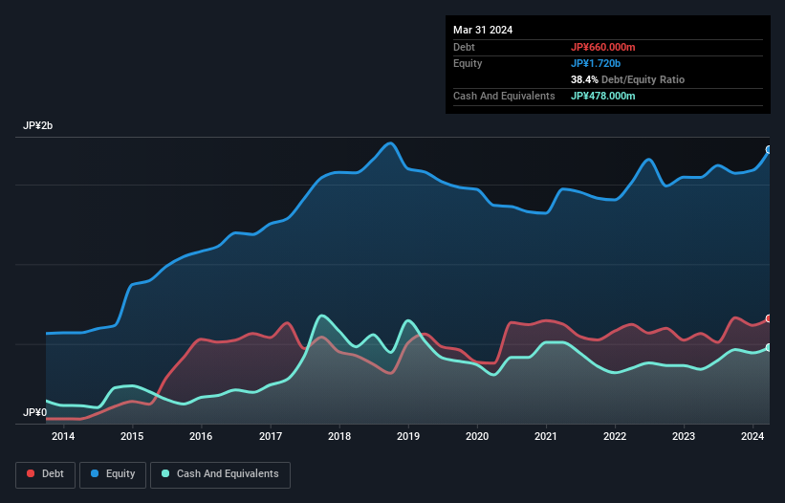This screenshot has width=785, height=503.
Task: Click the Equity row label in tooltip
Action: 468,63
